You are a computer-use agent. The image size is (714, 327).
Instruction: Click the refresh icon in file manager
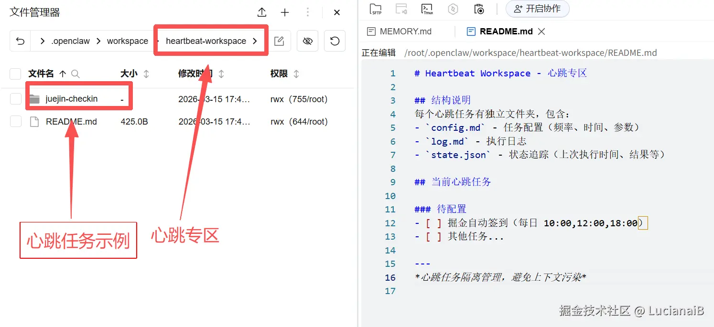tap(335, 41)
